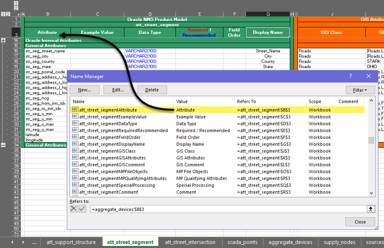Cancel the Refers to edit with X icon
Viewport: 384px width, 248px height.
pyautogui.click(x=74, y=209)
